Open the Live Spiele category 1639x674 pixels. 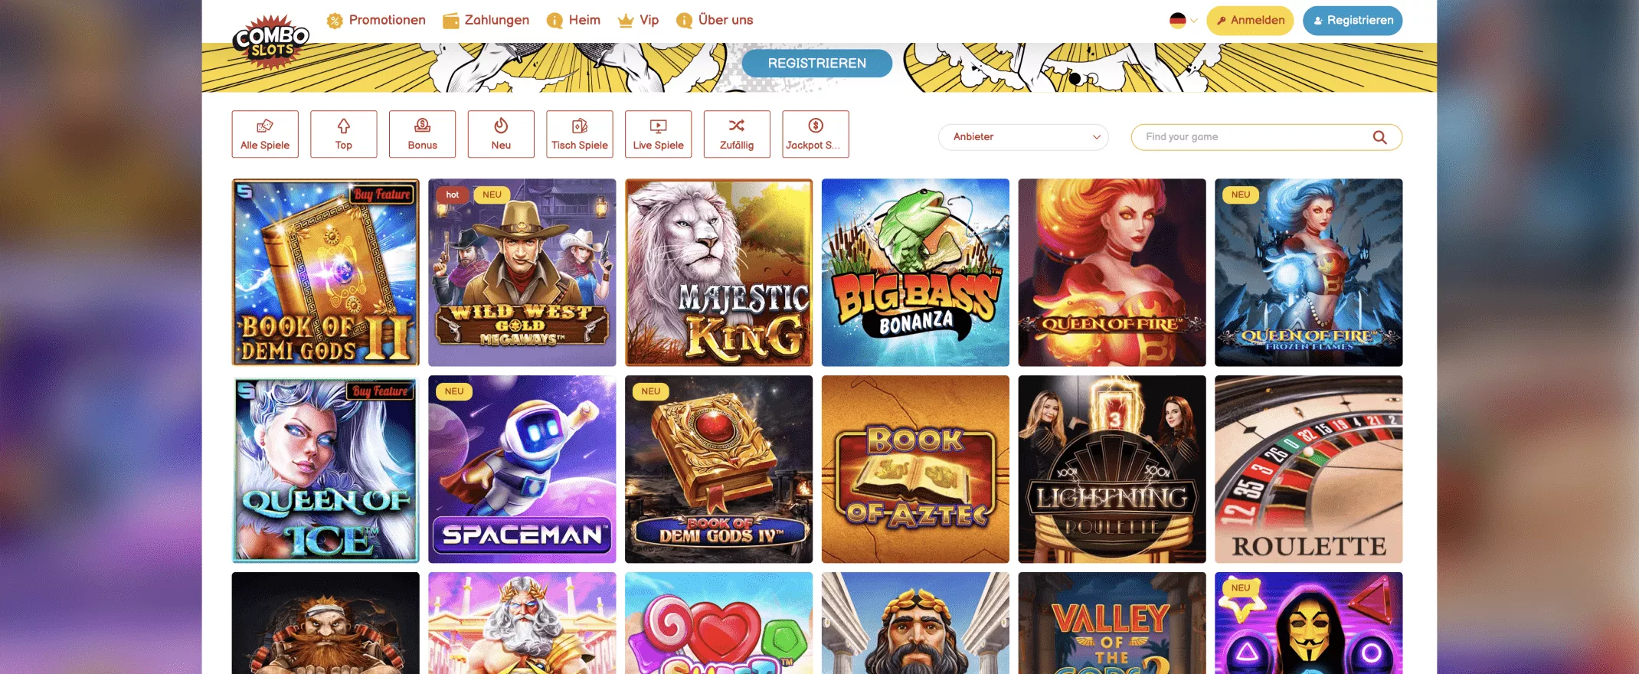tap(658, 134)
